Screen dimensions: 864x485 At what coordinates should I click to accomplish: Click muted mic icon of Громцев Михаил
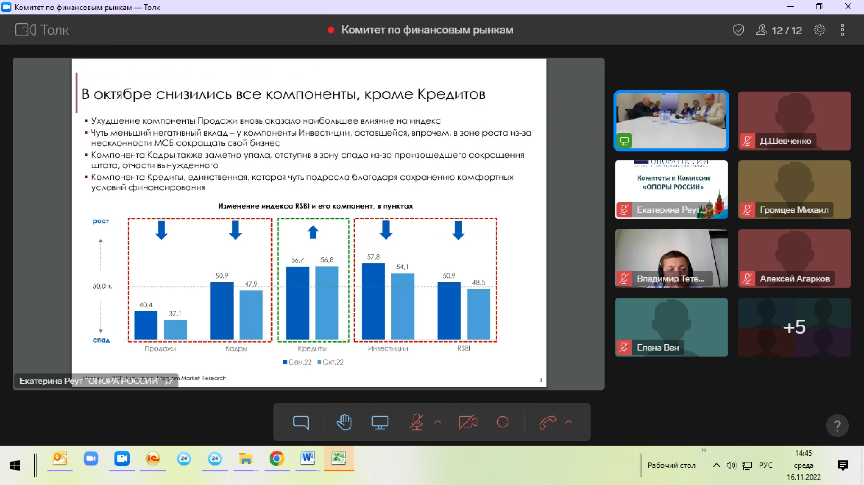pos(747,210)
